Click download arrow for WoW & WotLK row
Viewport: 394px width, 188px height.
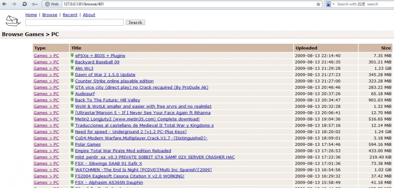click(72, 106)
